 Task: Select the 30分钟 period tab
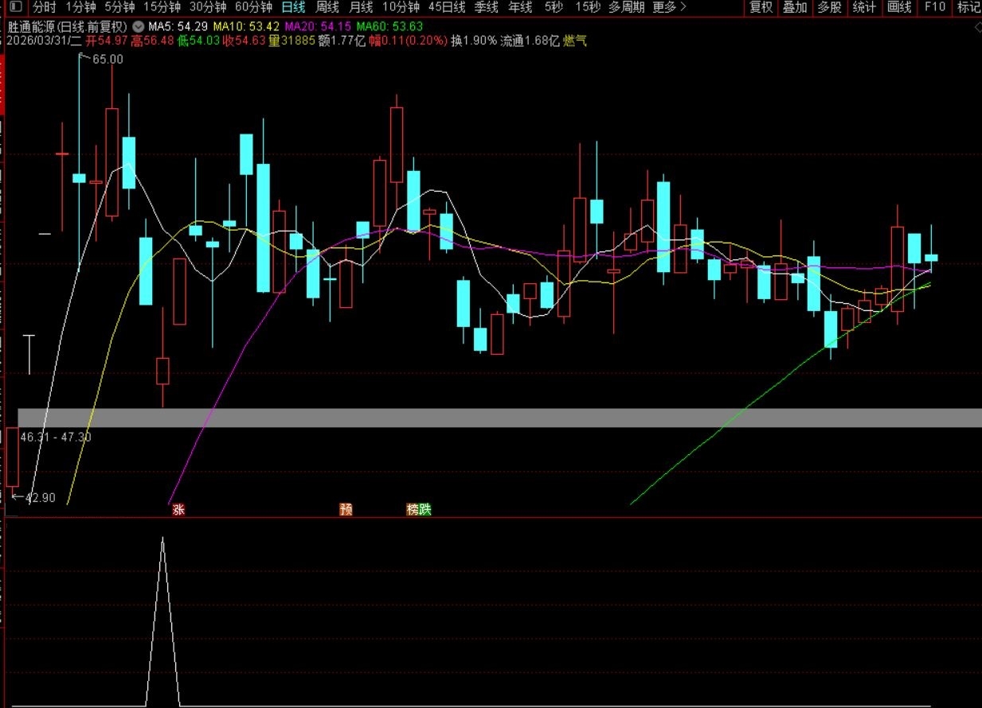(x=208, y=8)
